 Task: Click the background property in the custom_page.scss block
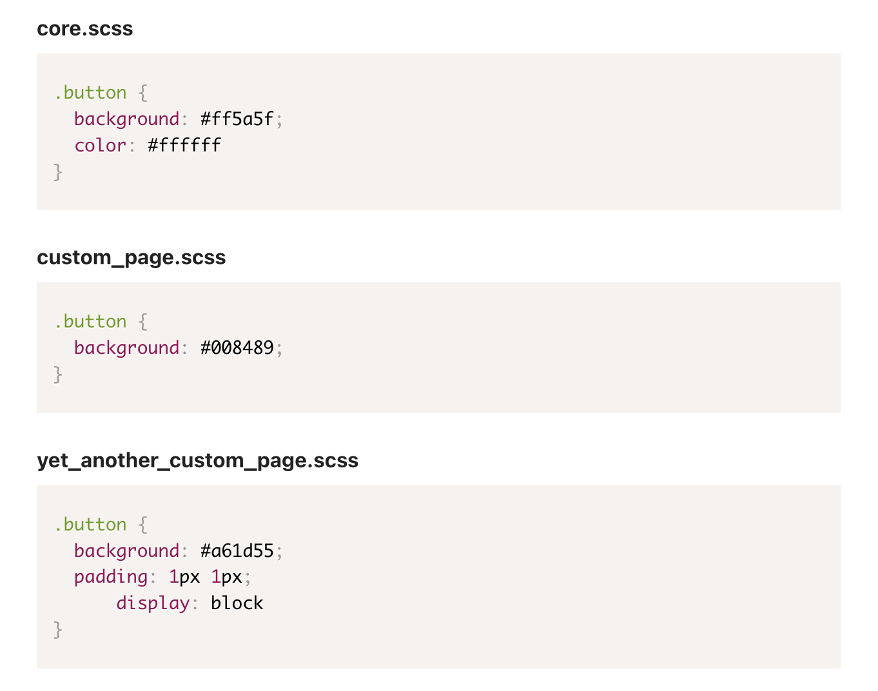click(x=126, y=349)
